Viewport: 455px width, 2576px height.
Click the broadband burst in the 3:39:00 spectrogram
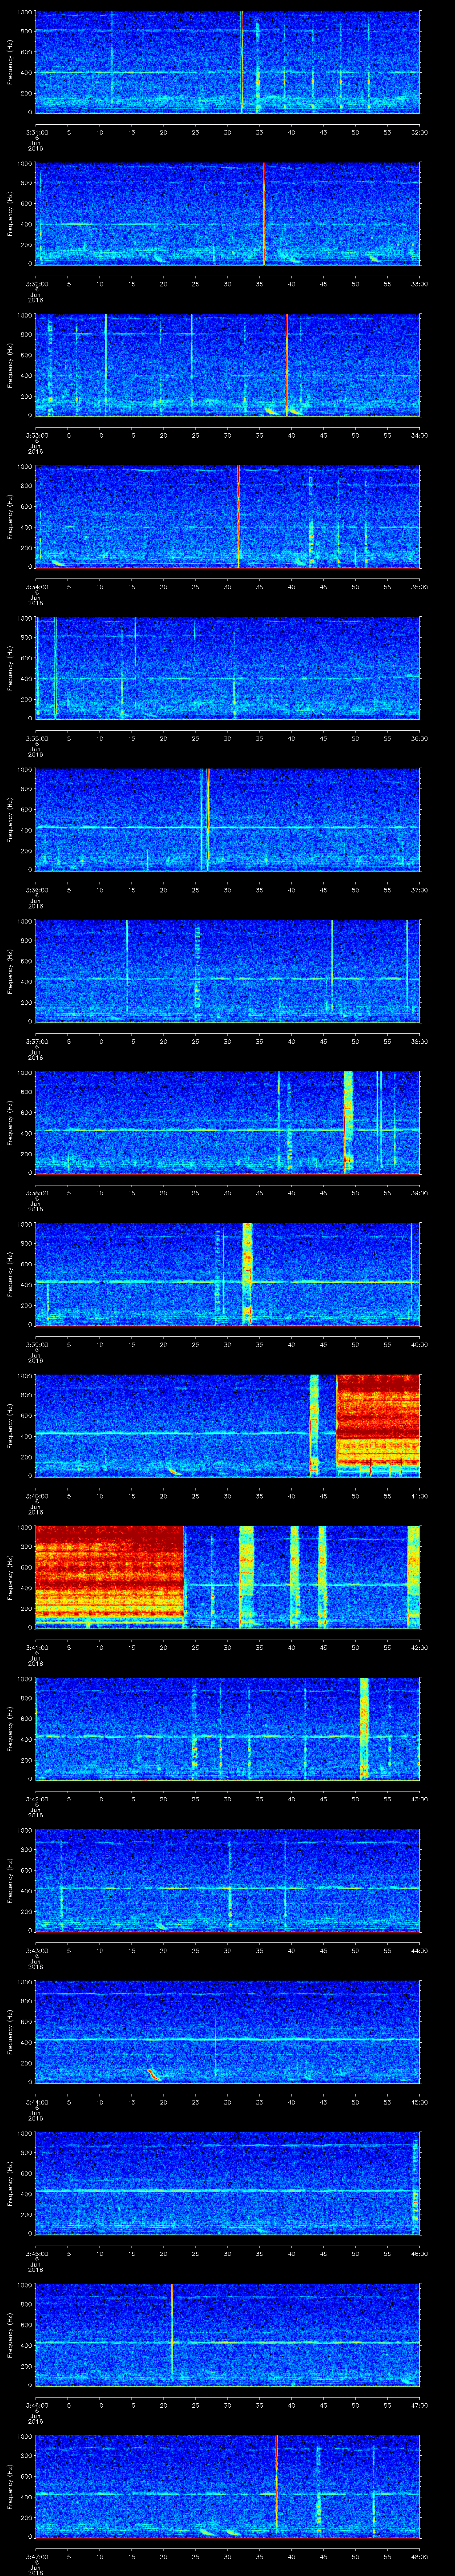point(247,1274)
